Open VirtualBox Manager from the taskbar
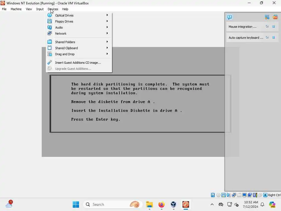The height and width of the screenshot is (211, 281). pos(173,204)
